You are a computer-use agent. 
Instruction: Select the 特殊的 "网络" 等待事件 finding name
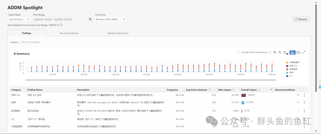click(39, 102)
